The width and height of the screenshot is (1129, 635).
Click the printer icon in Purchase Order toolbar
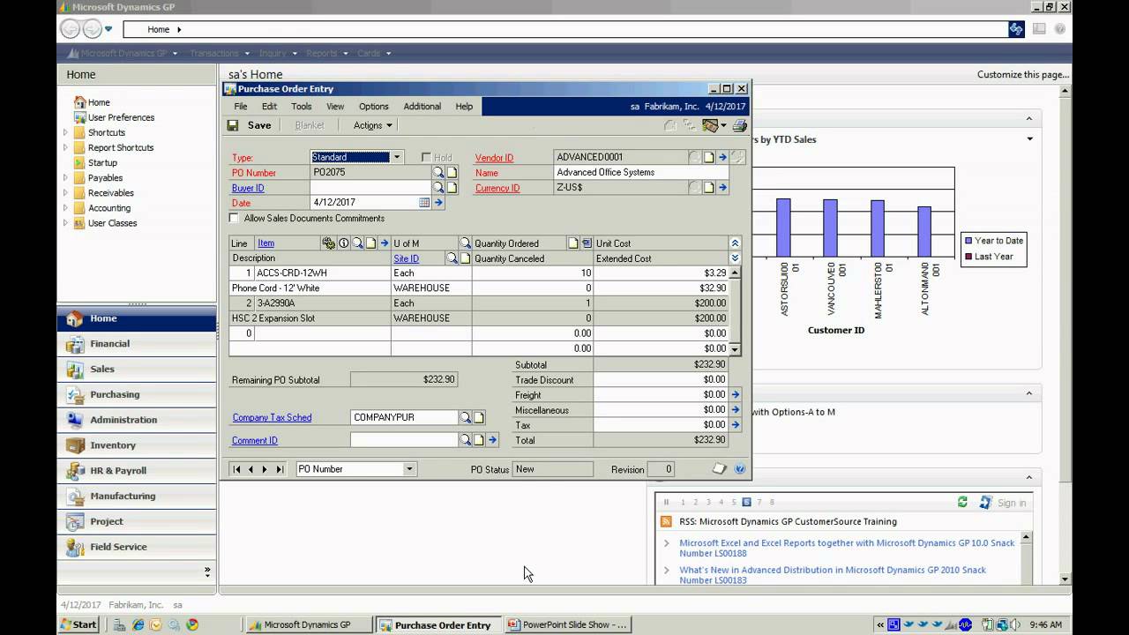739,126
